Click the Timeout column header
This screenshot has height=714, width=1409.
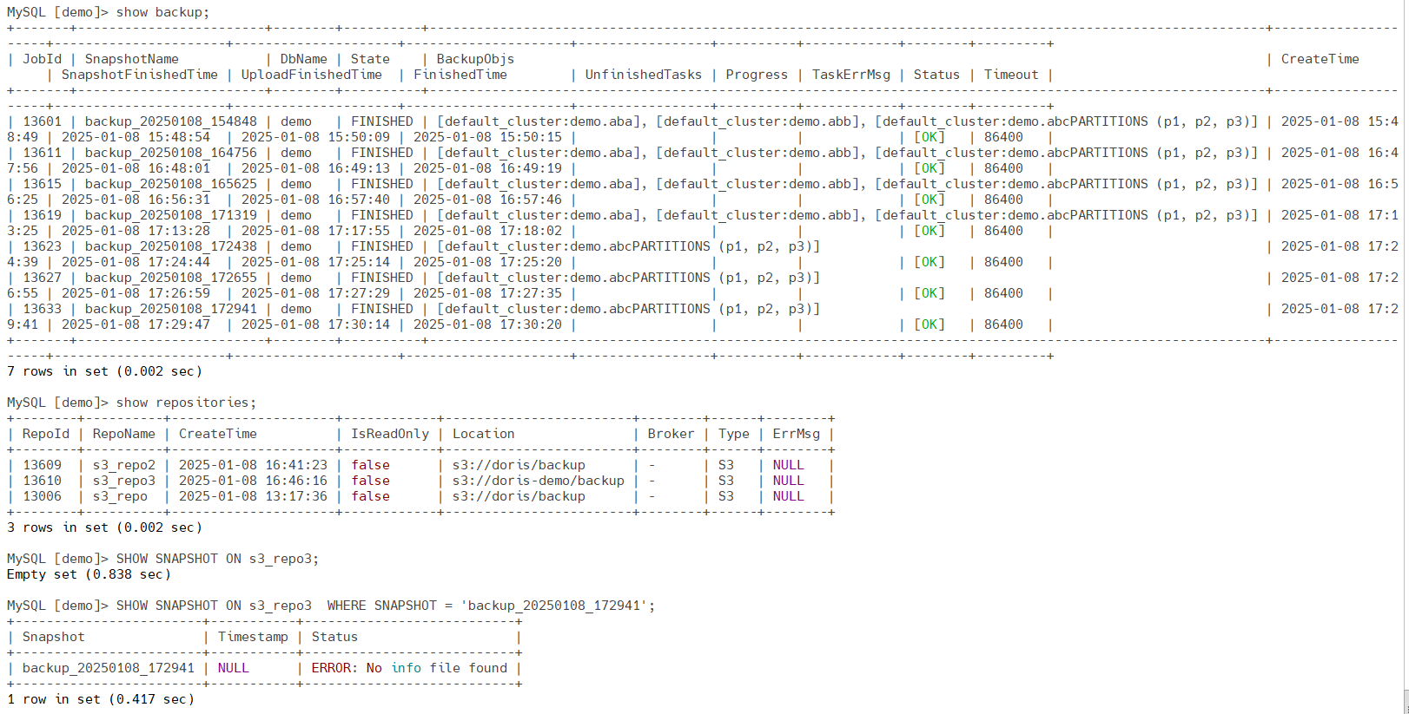[1011, 75]
